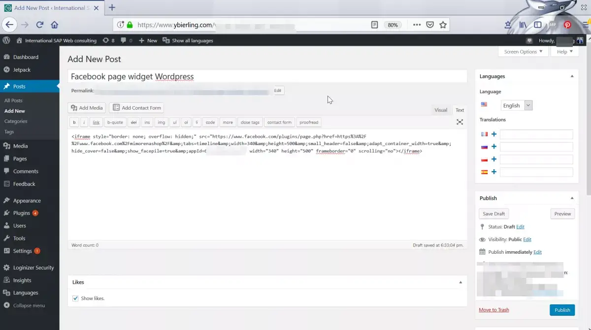591x330 pixels.
Task: Open the New content menu
Action: (148, 40)
